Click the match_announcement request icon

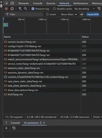tap(5, 59)
